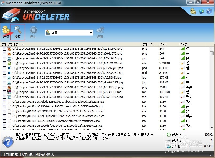Mark checkbox for 26919099e...ico file
Viewport: 215px width, 158px height.
4,111
